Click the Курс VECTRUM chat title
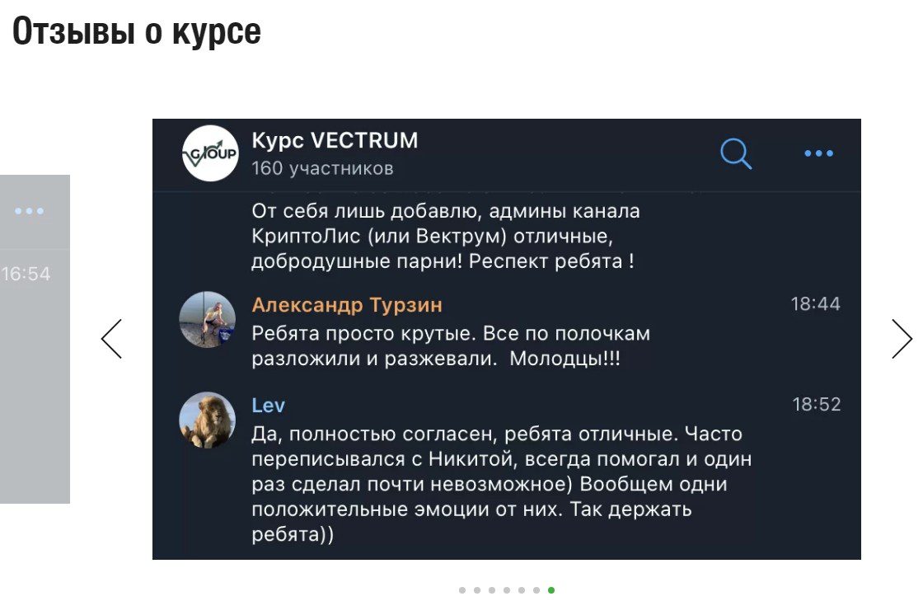Image resolution: width=923 pixels, height=601 pixels. point(335,141)
